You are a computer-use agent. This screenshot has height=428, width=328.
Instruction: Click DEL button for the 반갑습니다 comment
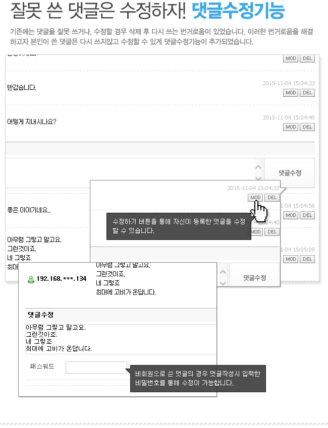point(307,93)
